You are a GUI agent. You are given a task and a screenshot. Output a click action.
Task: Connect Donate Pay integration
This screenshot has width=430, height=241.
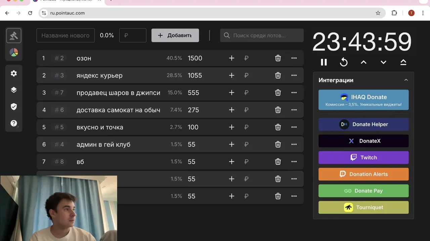point(363,191)
